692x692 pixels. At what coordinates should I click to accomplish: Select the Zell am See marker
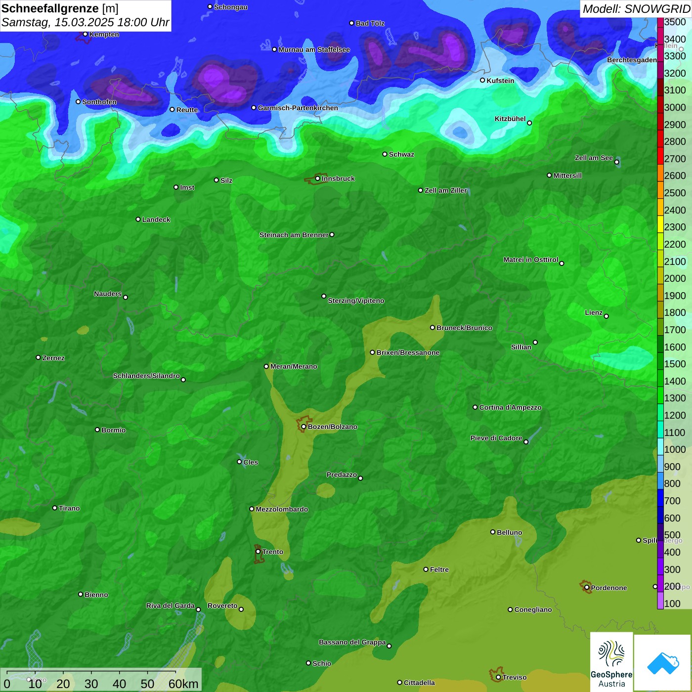[x=616, y=162]
